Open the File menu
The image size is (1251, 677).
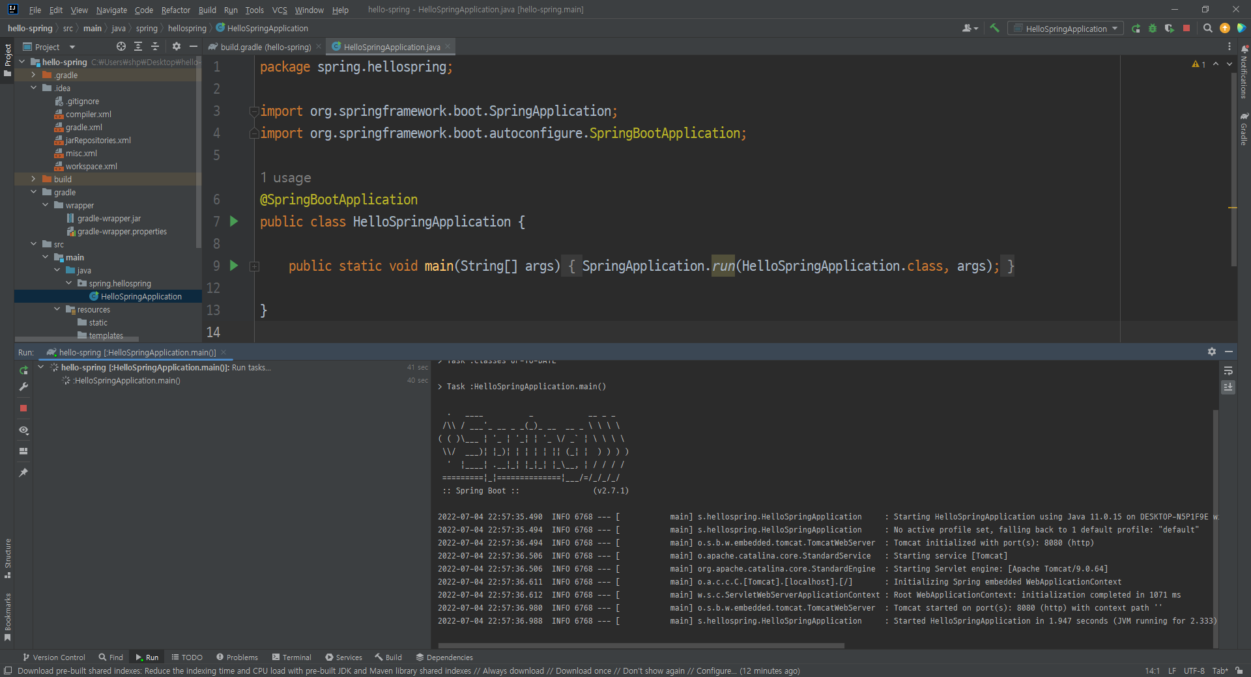[x=35, y=10]
